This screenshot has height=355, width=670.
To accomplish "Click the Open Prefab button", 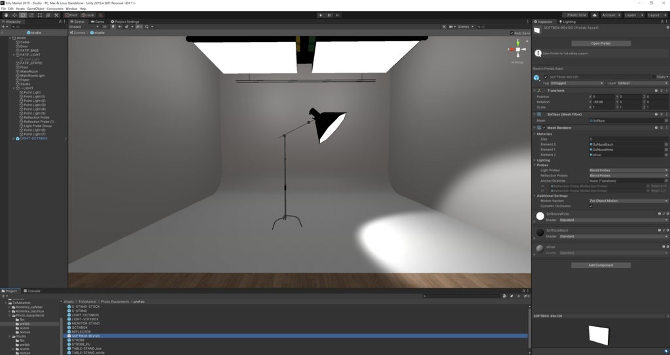I will click(x=601, y=43).
